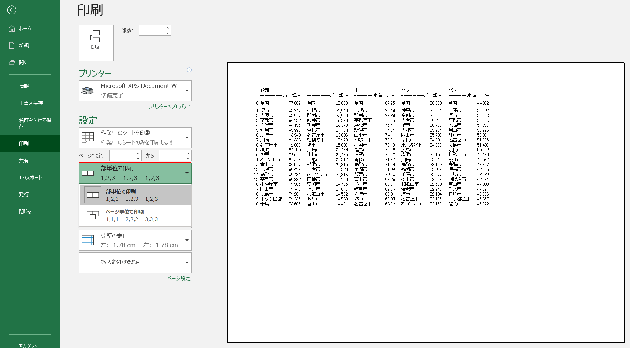Click the Open folder icon
Image resolution: width=630 pixels, height=348 pixels.
tap(12, 62)
